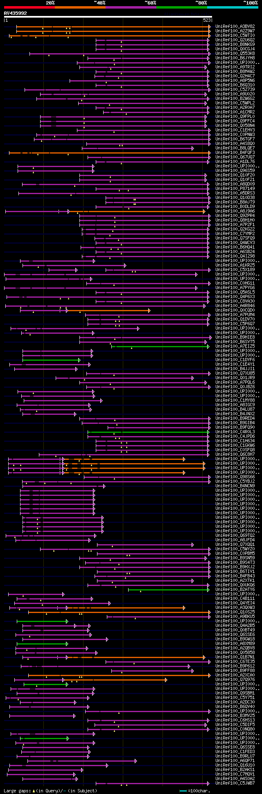
Task: Select the UniRef100_C1FED3 entry
Action: pos(235,751)
